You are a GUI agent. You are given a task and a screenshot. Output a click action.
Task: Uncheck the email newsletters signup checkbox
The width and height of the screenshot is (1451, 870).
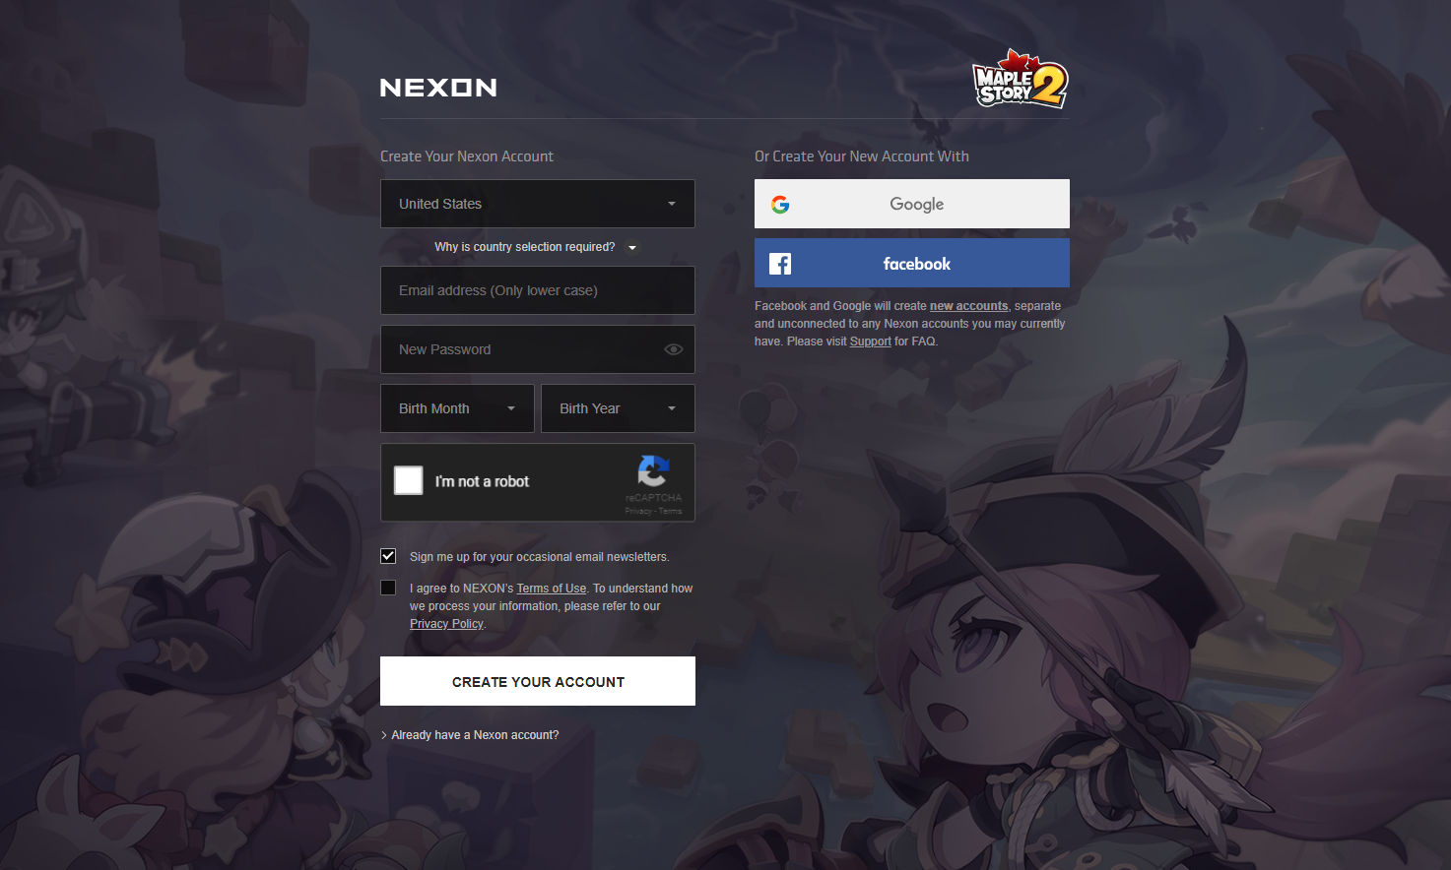[388, 556]
